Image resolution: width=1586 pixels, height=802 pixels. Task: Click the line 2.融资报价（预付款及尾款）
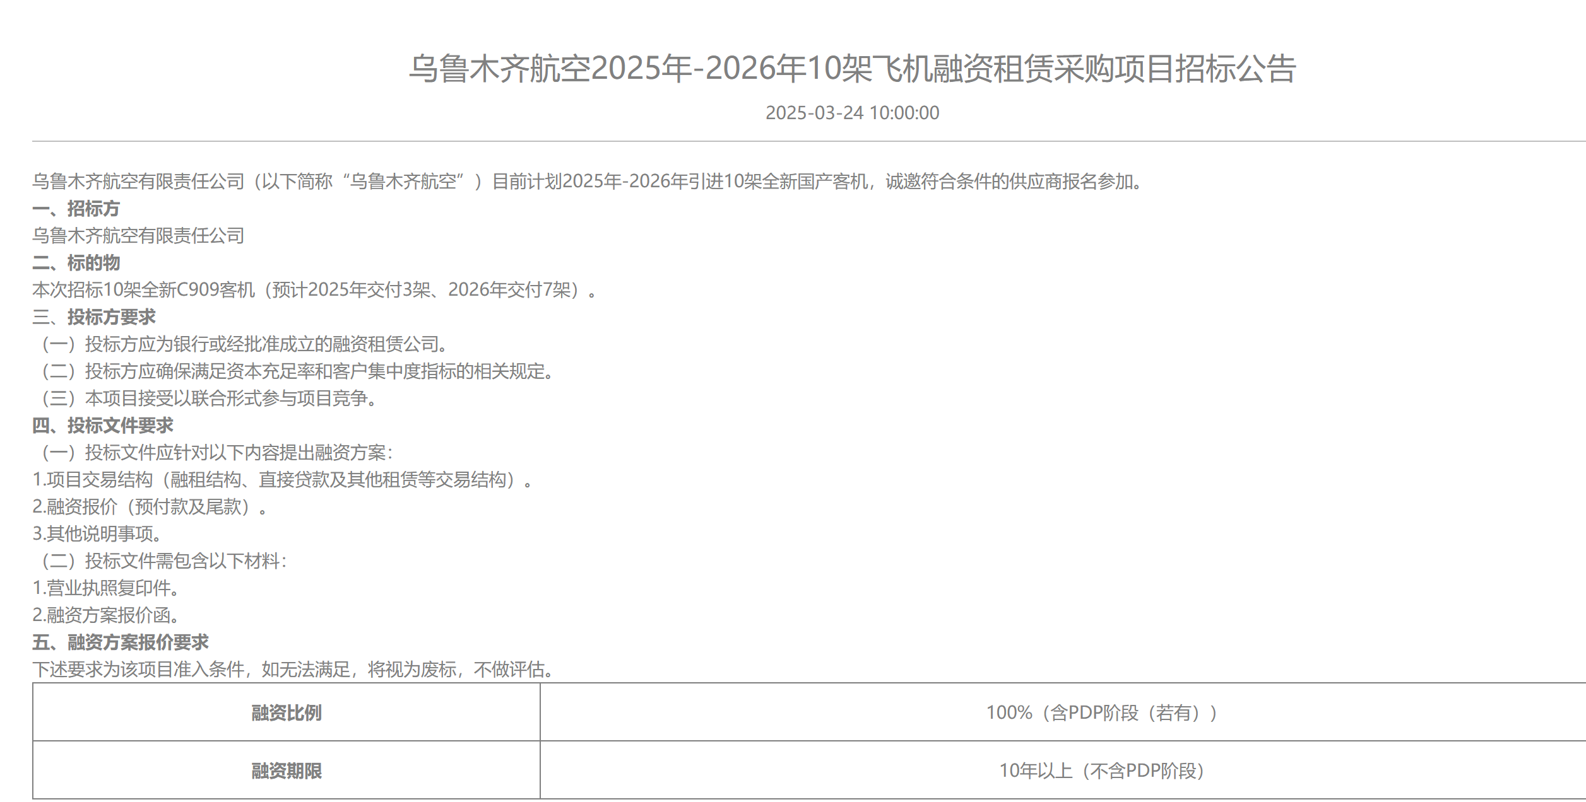tap(150, 507)
